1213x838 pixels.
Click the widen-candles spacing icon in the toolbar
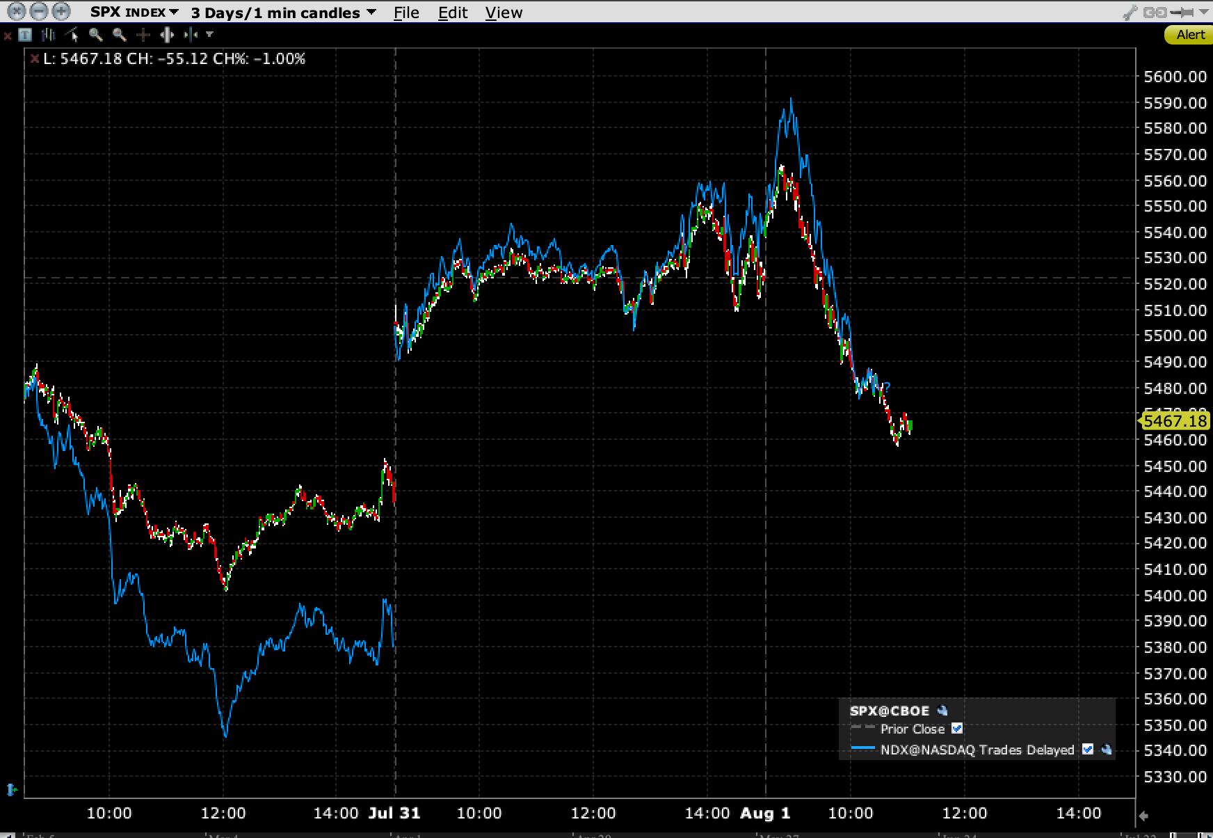(x=167, y=33)
